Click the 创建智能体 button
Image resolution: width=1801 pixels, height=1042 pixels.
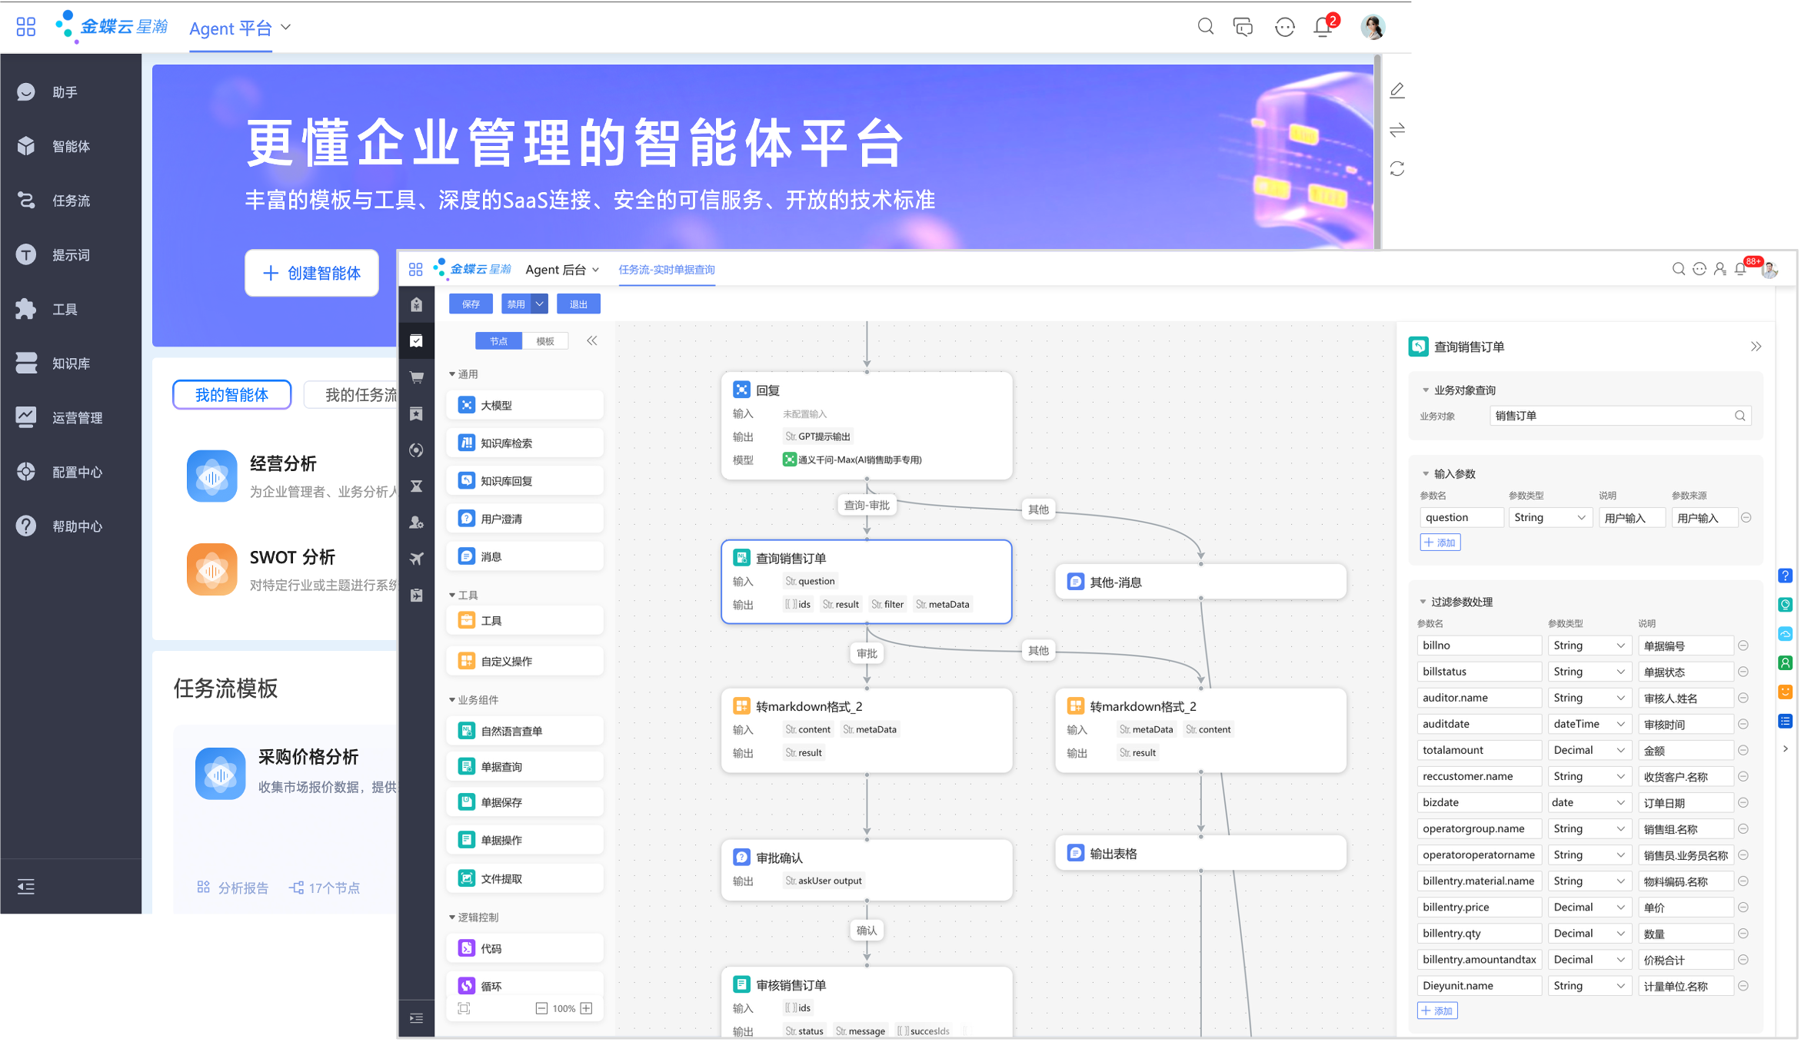[311, 273]
